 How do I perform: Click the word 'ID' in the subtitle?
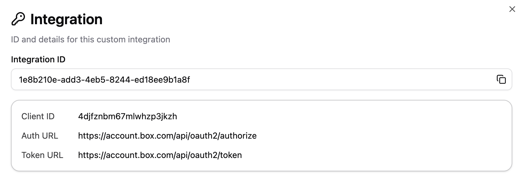(15, 40)
